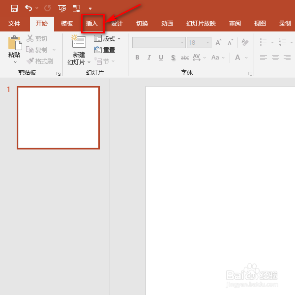The height and width of the screenshot is (295, 295).
Task: Open the font size dropdown showing 18
Action: pyautogui.click(x=207, y=42)
